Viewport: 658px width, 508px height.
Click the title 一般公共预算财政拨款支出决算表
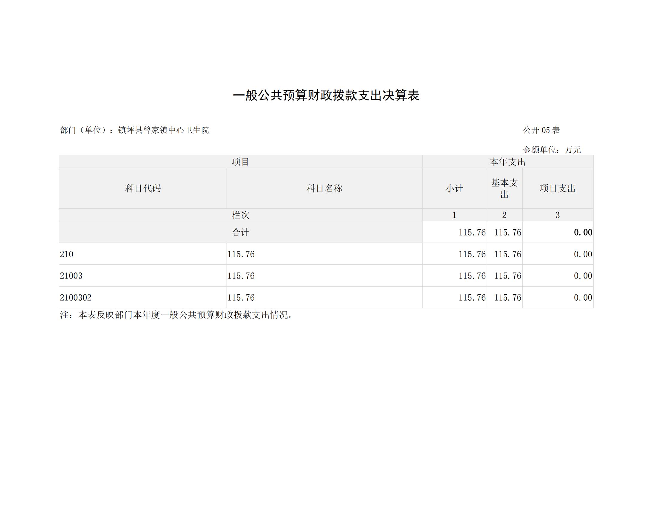pos(326,95)
